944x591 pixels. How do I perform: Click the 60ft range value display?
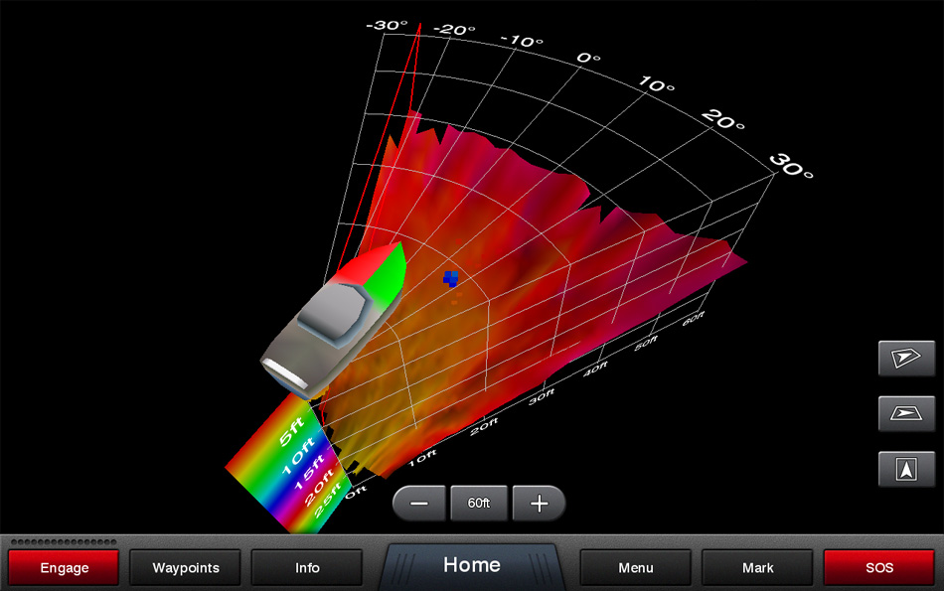pyautogui.click(x=479, y=504)
